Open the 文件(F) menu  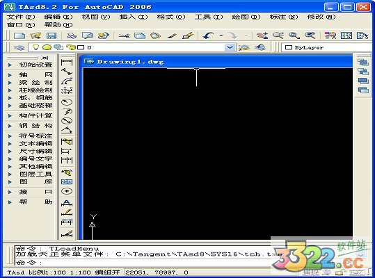(x=21, y=17)
